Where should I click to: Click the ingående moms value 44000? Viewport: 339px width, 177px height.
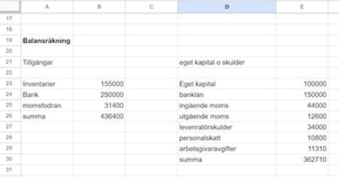302,105
